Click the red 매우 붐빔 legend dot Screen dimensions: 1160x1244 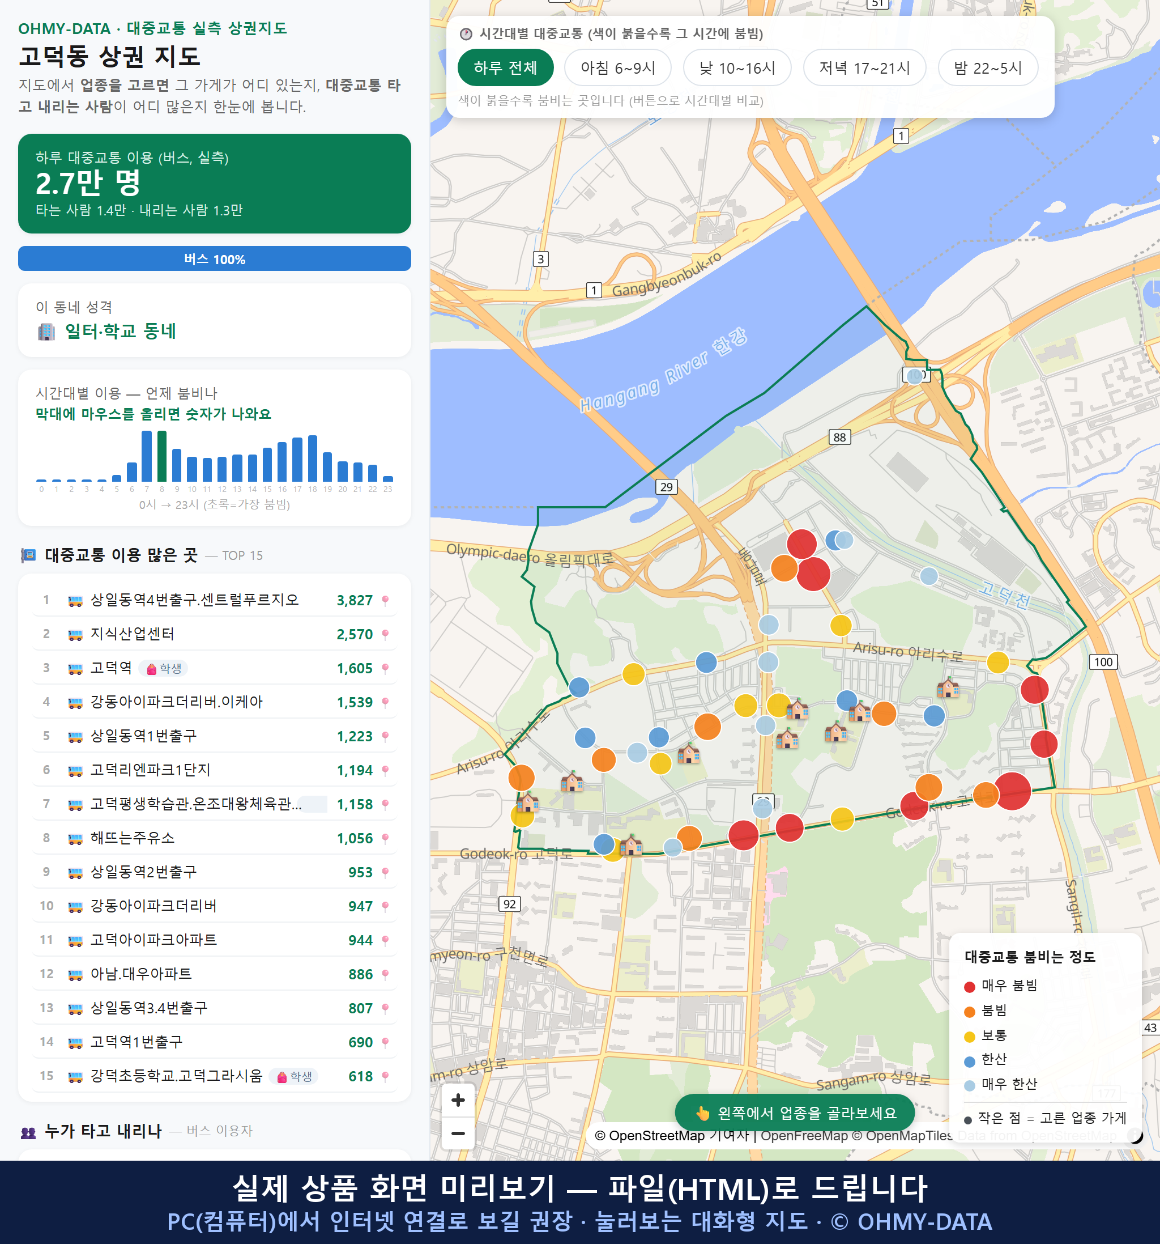click(970, 987)
